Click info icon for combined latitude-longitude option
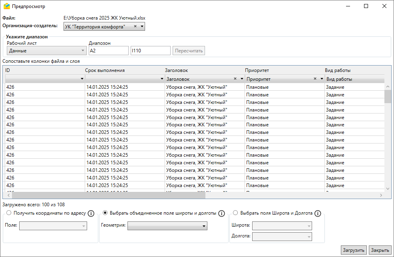The height and width of the screenshot is (257, 394). click(221, 213)
